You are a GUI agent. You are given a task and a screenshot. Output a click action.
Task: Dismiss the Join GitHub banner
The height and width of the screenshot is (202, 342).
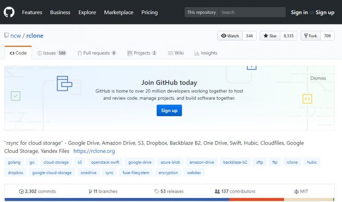[318, 78]
